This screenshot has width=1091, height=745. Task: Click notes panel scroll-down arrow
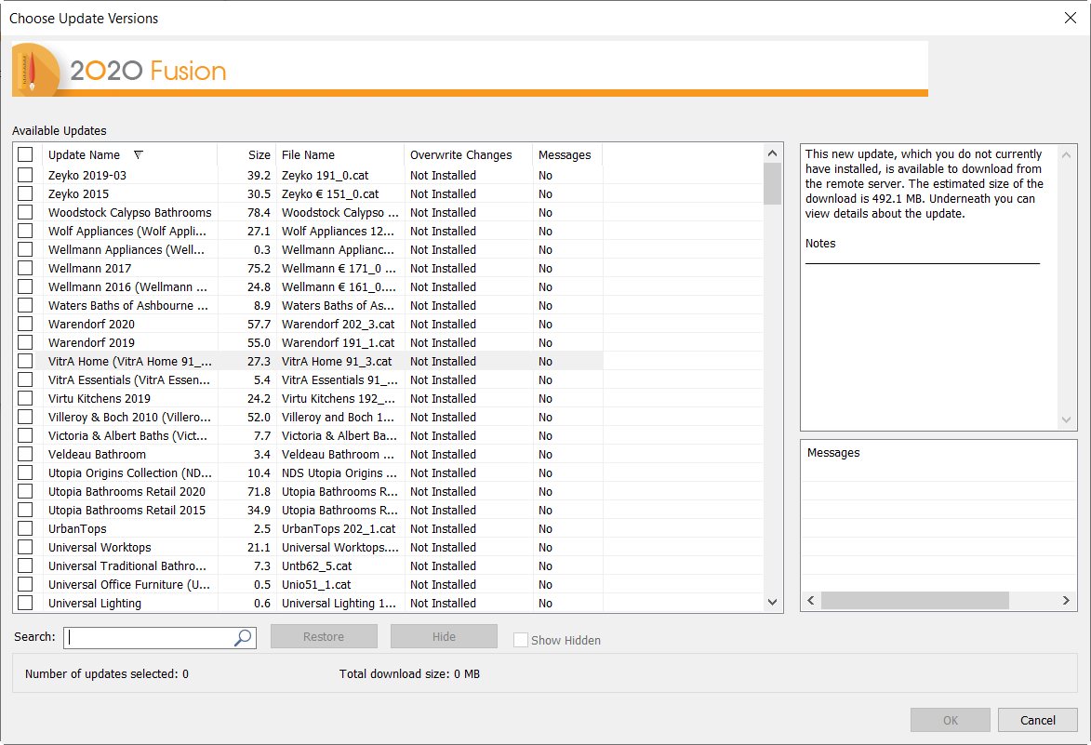pyautogui.click(x=1066, y=419)
